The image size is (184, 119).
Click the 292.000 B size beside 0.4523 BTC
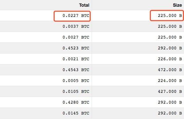[170, 48]
